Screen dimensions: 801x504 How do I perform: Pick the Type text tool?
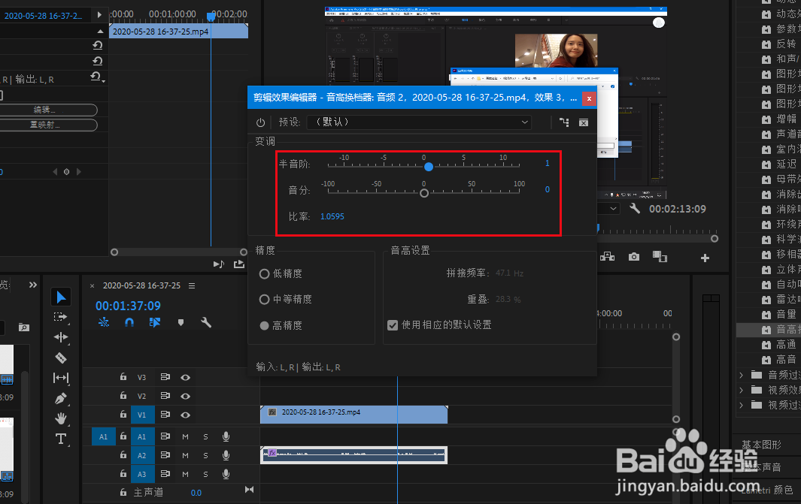(x=61, y=439)
